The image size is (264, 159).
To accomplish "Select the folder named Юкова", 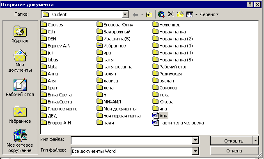I will [163, 102].
